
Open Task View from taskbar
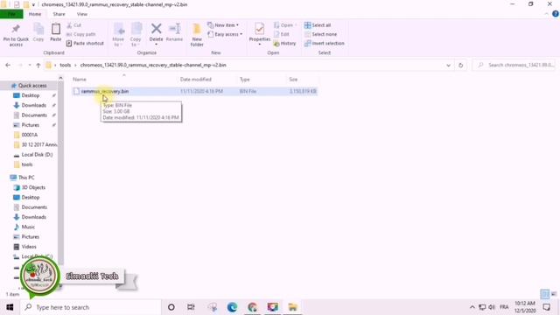point(191,307)
